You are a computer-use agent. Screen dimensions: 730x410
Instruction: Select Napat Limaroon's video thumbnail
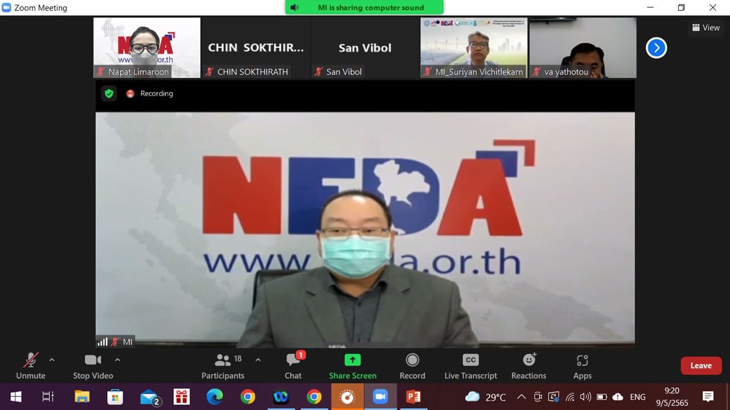pos(147,48)
